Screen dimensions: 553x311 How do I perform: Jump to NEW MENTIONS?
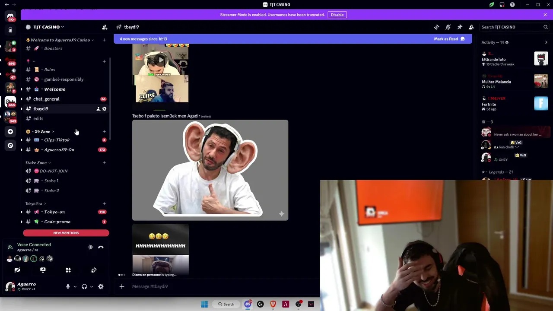pyautogui.click(x=66, y=233)
